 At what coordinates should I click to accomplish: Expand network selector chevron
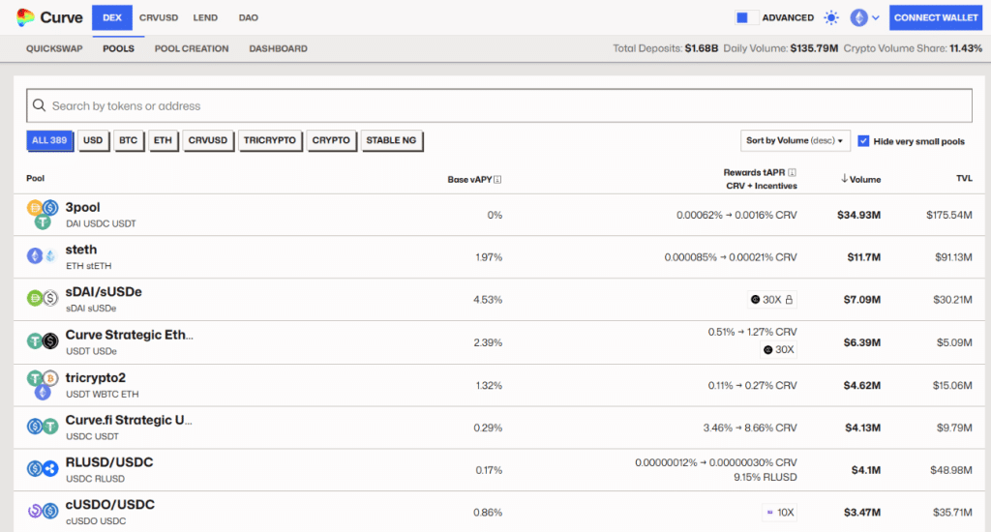875,18
